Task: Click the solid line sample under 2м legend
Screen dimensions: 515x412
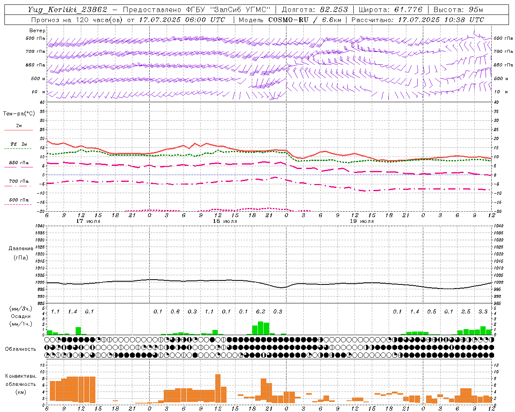Action: (19, 130)
